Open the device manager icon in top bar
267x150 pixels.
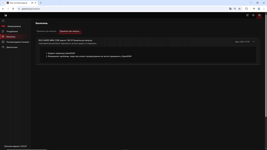[x=6, y=15]
